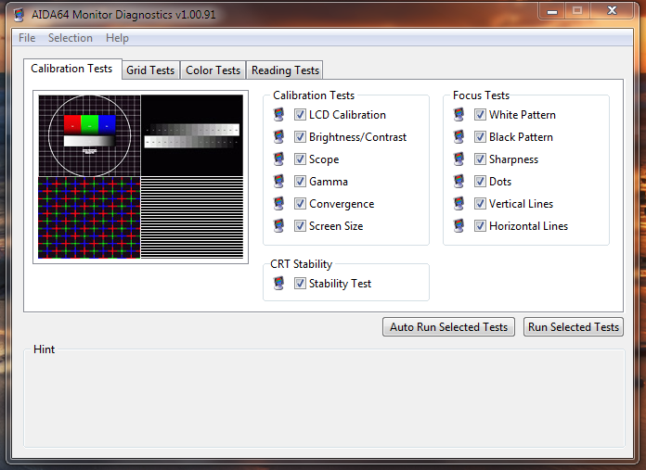This screenshot has width=646, height=470.
Task: Toggle the Brightness/Contrast checkbox
Action: pyautogui.click(x=300, y=136)
